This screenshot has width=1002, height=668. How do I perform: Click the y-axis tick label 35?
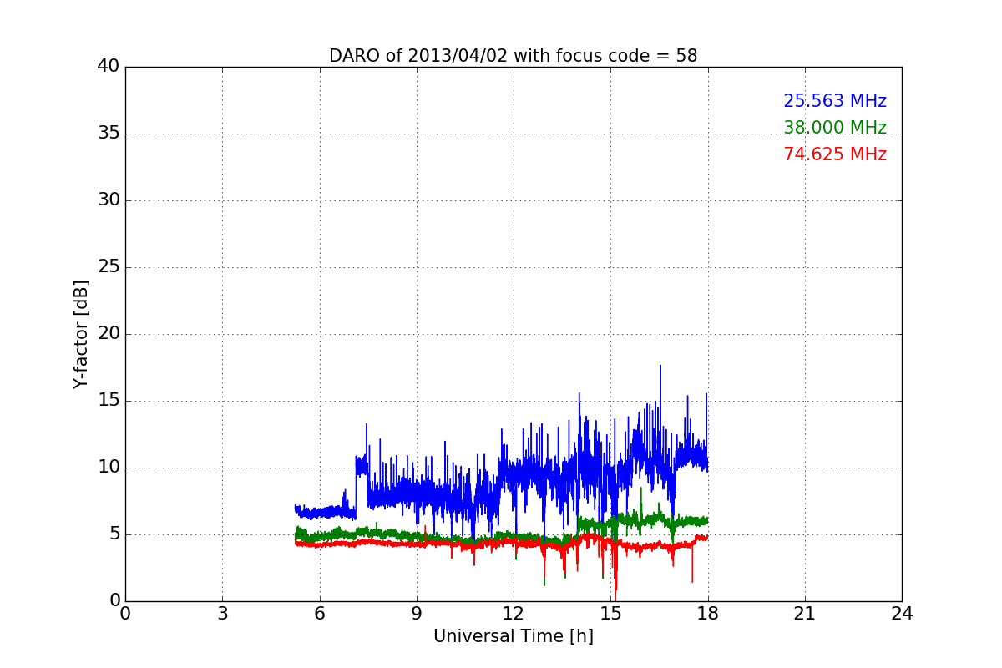pyautogui.click(x=109, y=134)
